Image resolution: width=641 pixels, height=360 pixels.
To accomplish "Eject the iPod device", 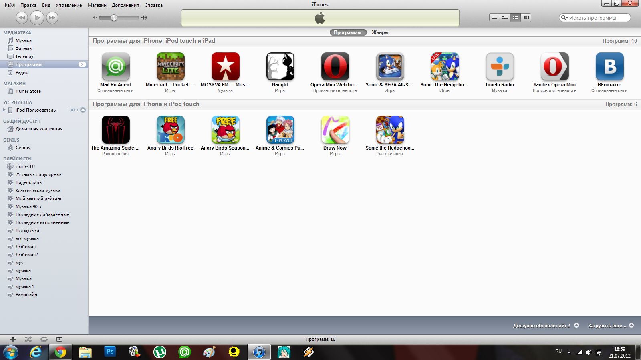I will [x=83, y=110].
